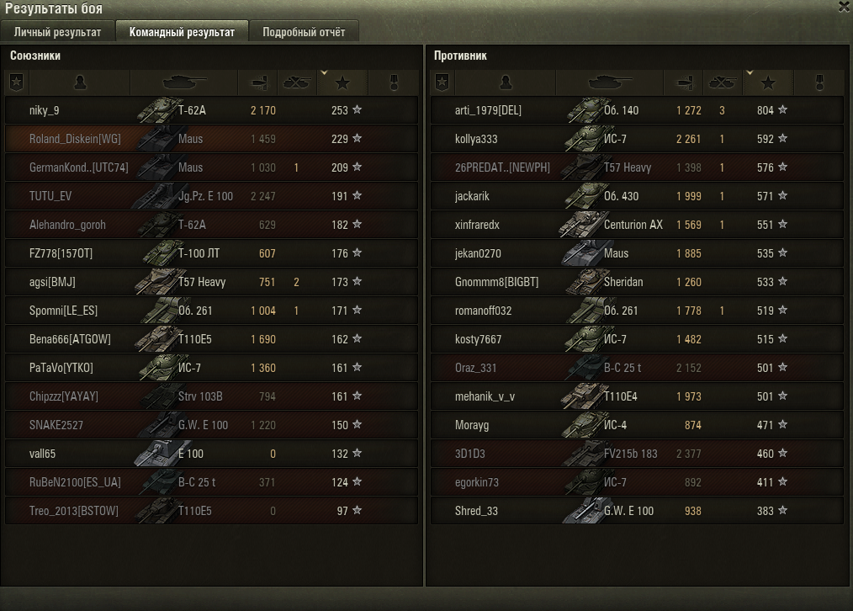Sort allies by medals icon column
The height and width of the screenshot is (611, 853).
[x=394, y=82]
